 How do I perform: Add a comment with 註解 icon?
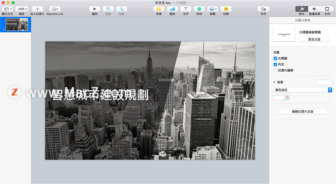(x=226, y=9)
